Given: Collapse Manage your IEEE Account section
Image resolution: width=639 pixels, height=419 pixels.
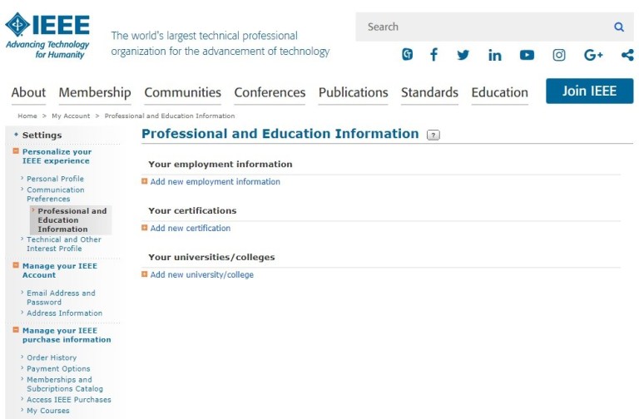Looking at the screenshot, I should [16, 266].
